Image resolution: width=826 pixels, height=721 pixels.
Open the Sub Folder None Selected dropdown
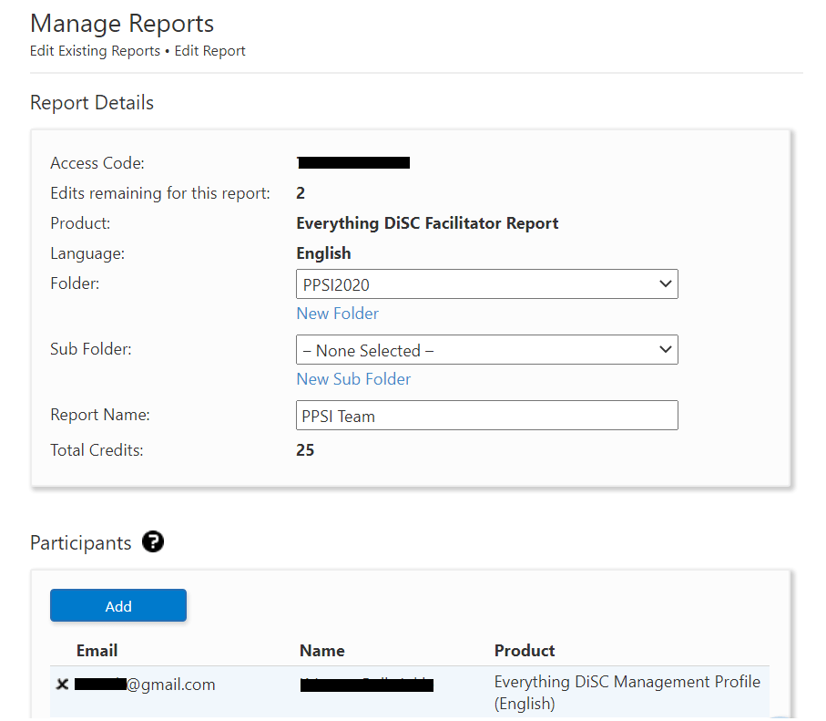486,350
